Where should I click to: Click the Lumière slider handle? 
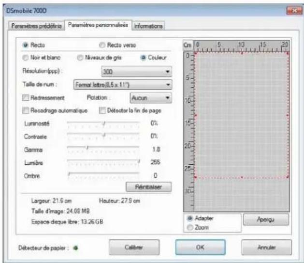pos(139,161)
